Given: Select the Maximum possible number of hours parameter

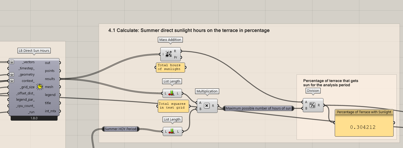Looking at the screenshot, I should coord(258,108).
